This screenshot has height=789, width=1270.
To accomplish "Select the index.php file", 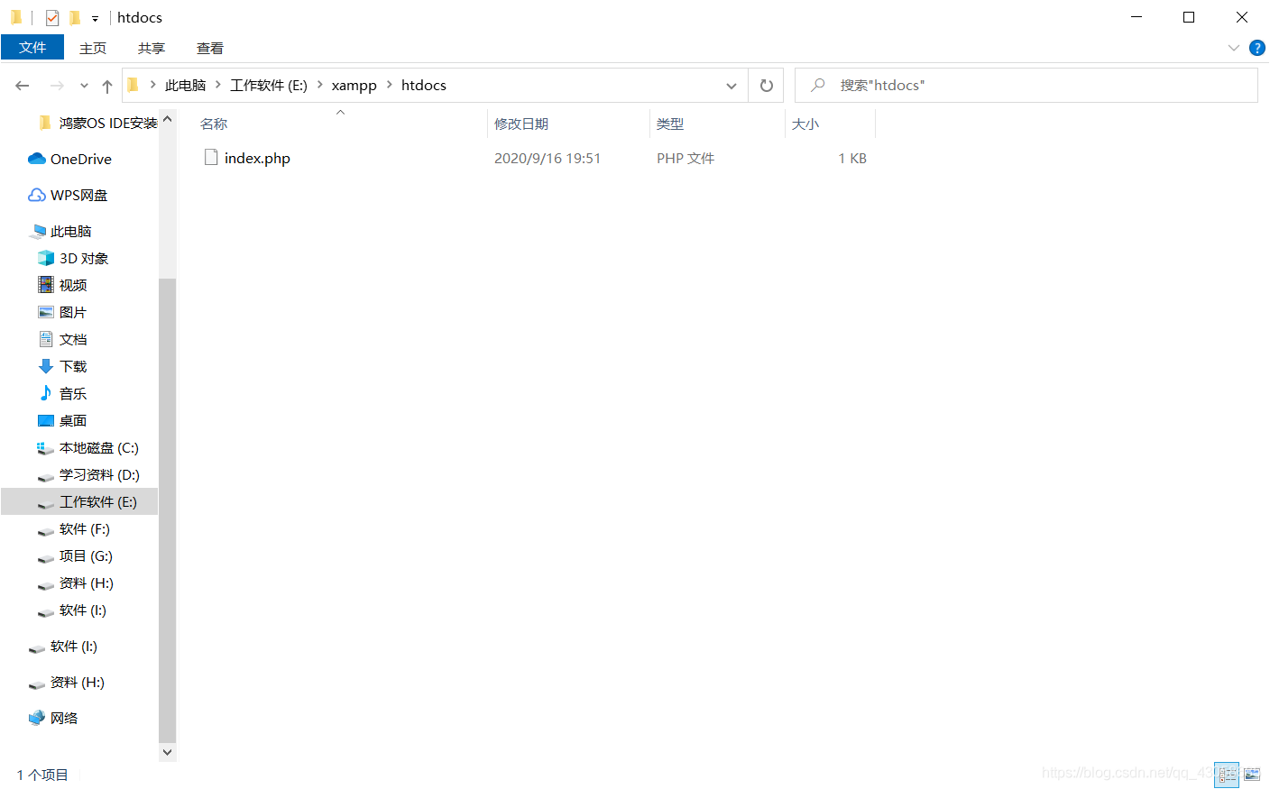I will [257, 158].
